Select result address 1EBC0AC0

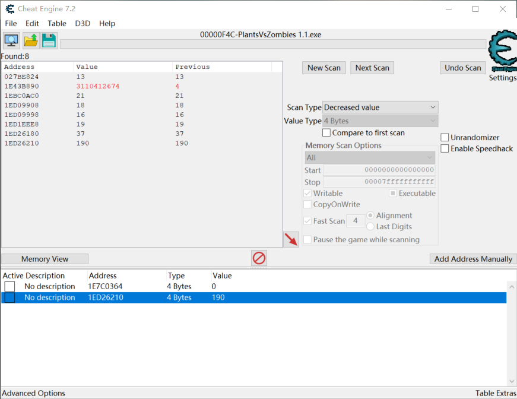coord(21,96)
